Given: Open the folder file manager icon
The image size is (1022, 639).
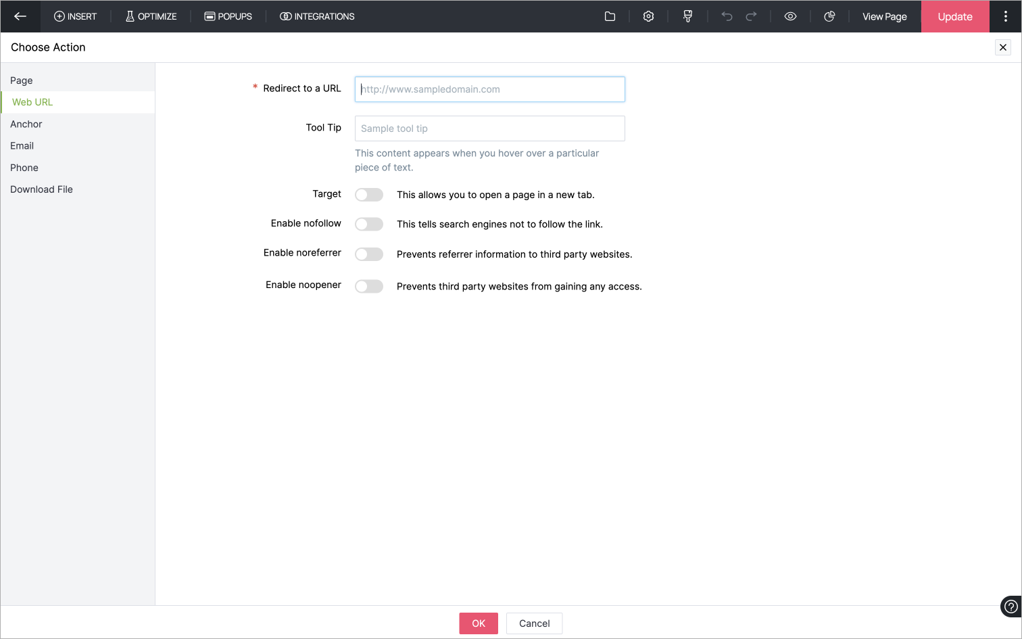Looking at the screenshot, I should click(610, 16).
